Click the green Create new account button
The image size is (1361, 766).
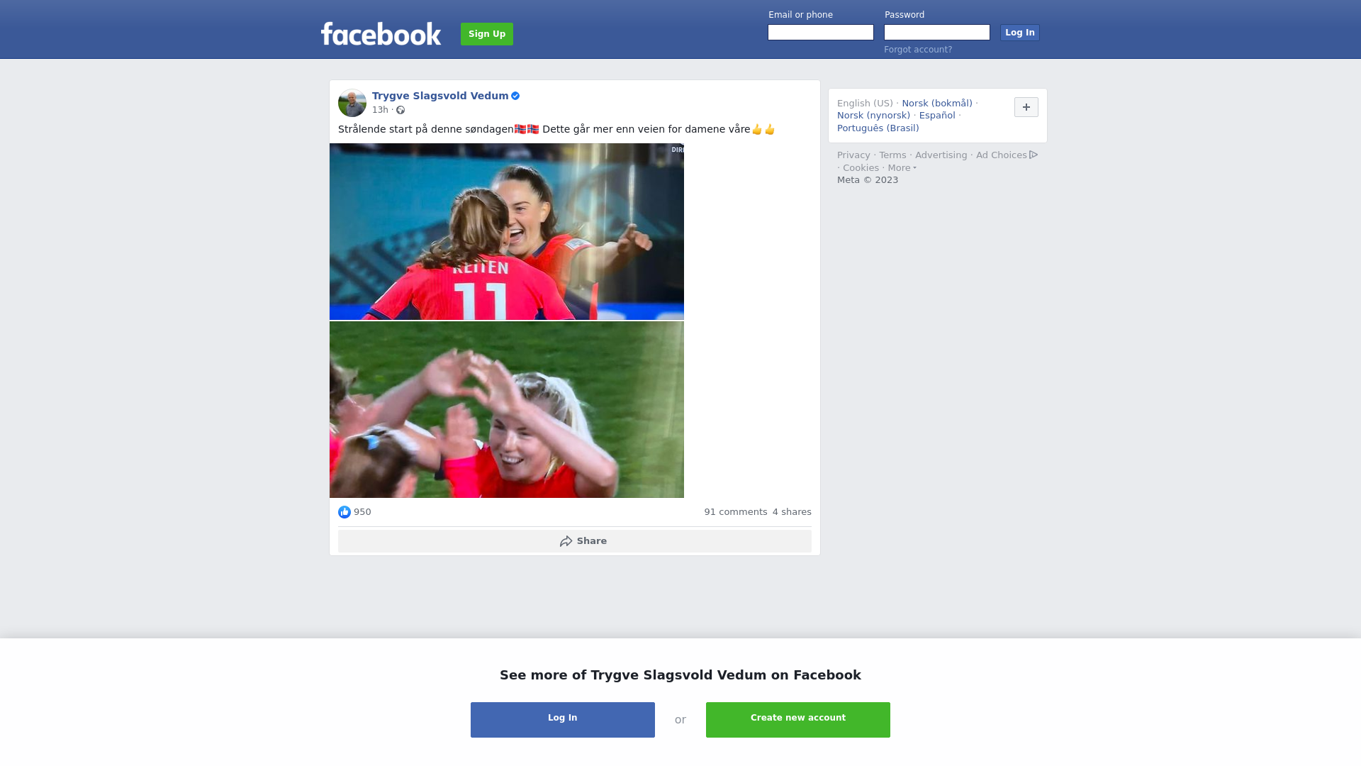798,720
